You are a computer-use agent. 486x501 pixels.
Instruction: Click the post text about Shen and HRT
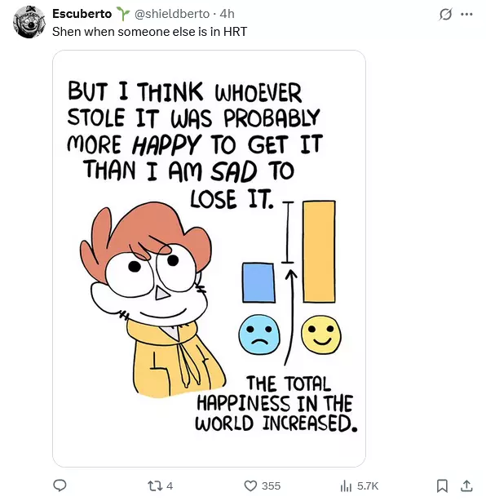pos(149,32)
